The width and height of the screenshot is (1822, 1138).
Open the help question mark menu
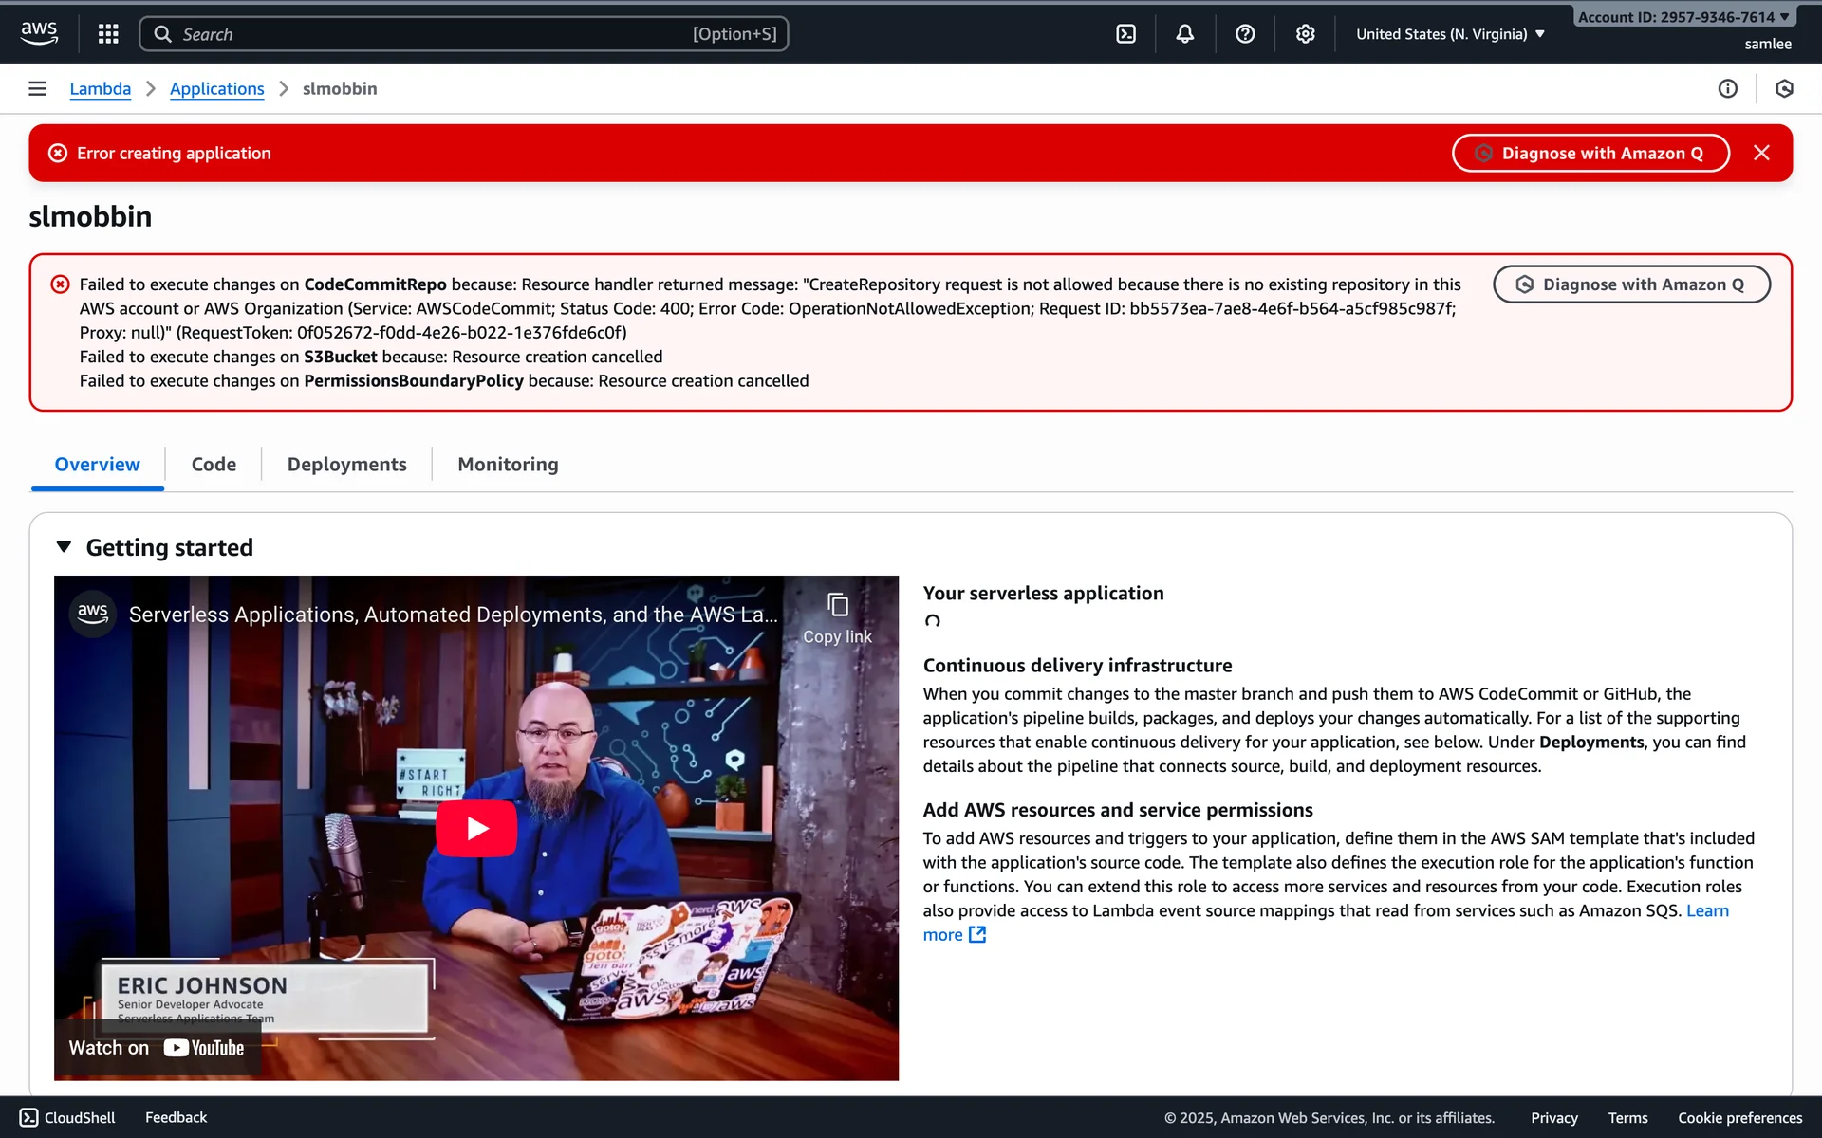coord(1245,34)
